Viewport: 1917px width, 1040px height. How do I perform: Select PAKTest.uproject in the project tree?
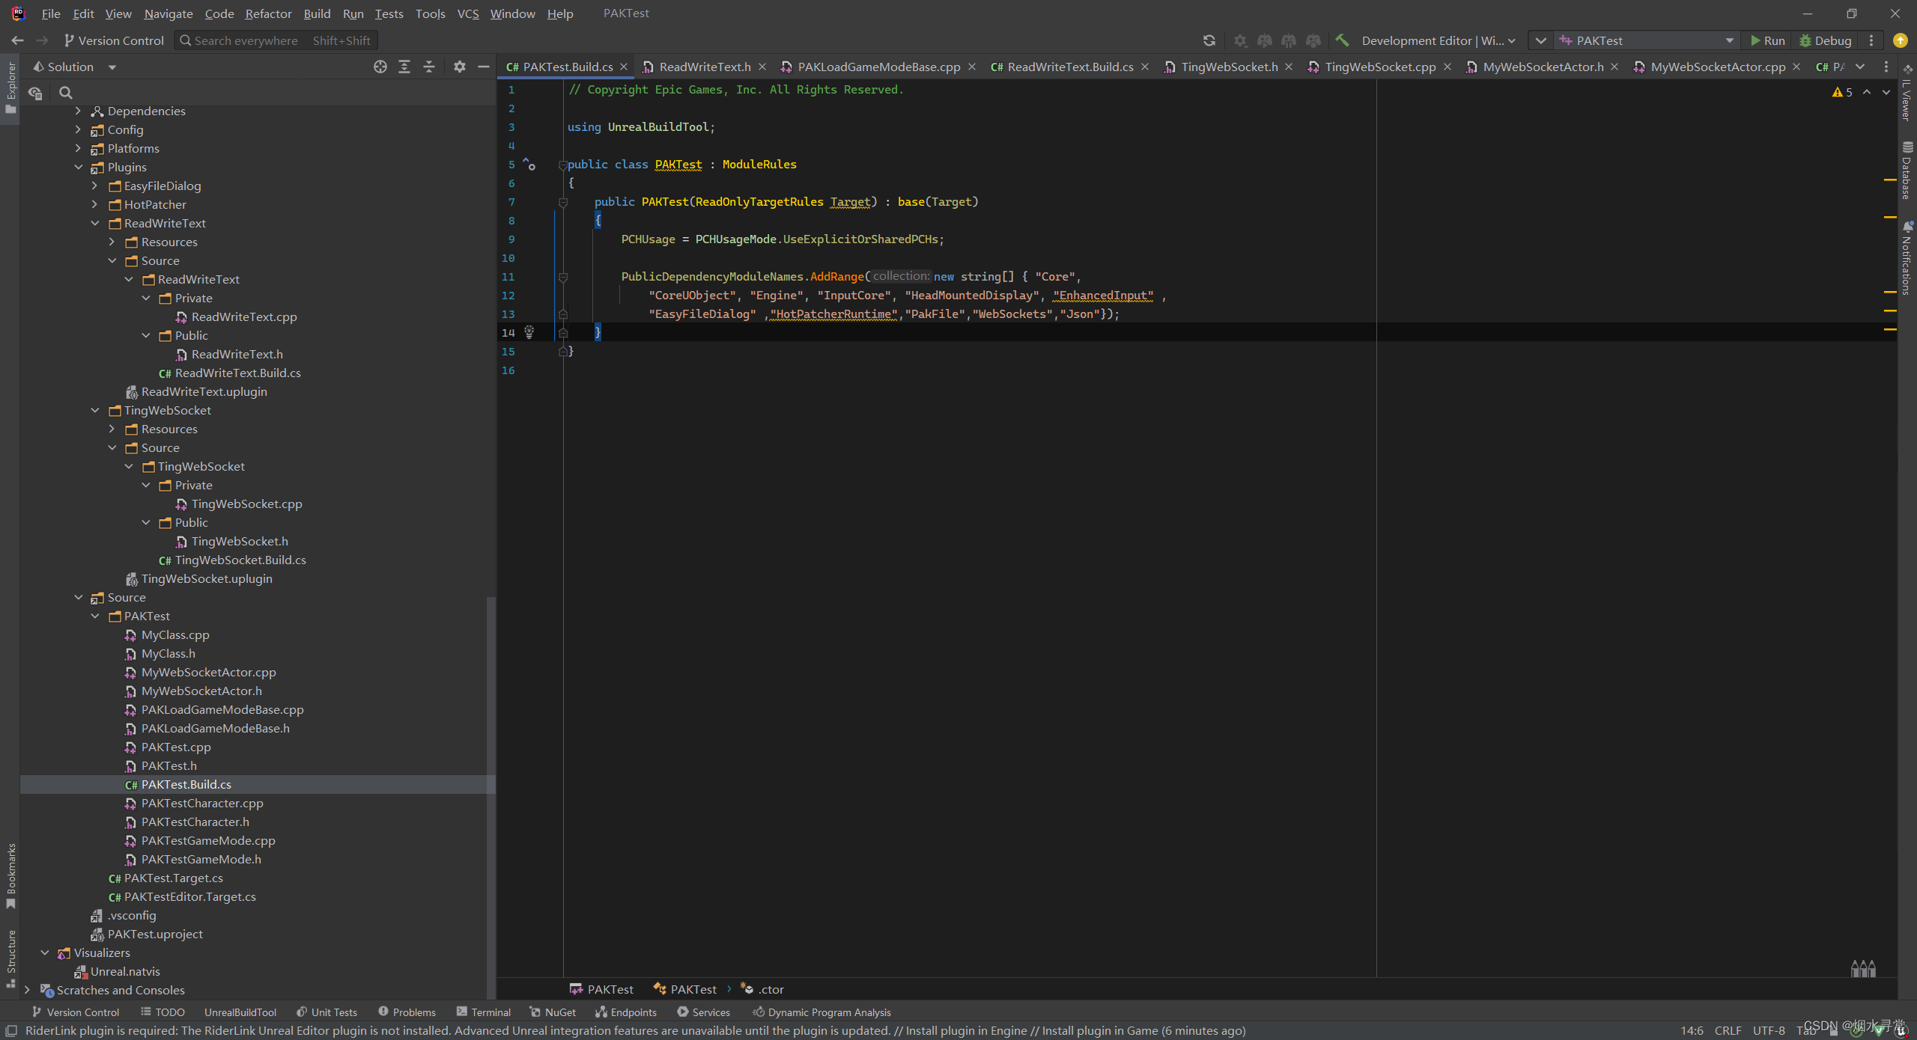(155, 934)
